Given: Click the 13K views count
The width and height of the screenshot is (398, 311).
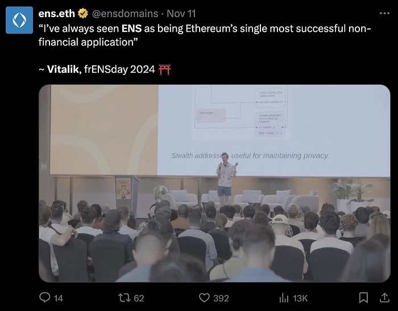Looking at the screenshot, I should pyautogui.click(x=300, y=298).
